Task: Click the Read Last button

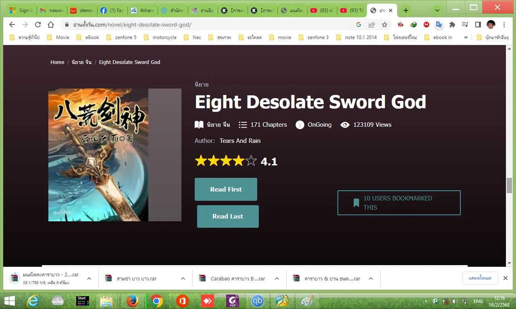Action: [x=228, y=216]
